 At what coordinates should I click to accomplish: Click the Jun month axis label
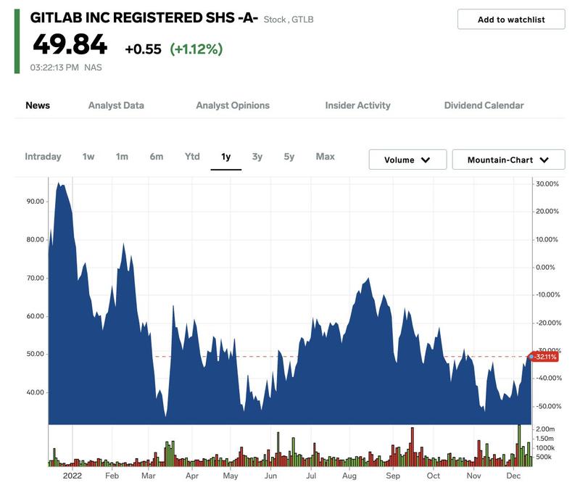point(270,476)
